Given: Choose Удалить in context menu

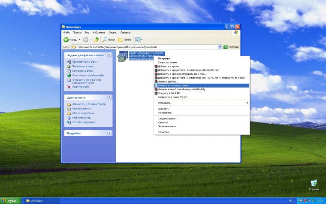Looking at the screenshot, I should point(202,122).
